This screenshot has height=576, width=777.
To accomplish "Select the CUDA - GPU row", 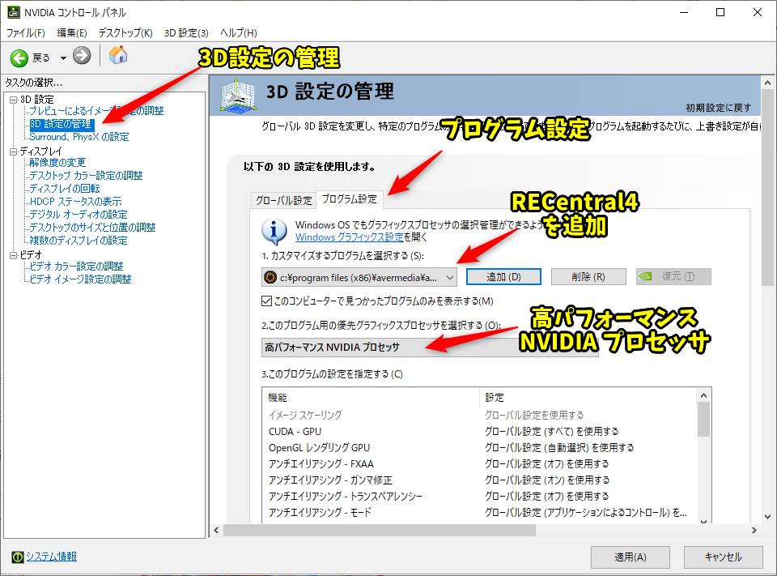I will coord(479,432).
